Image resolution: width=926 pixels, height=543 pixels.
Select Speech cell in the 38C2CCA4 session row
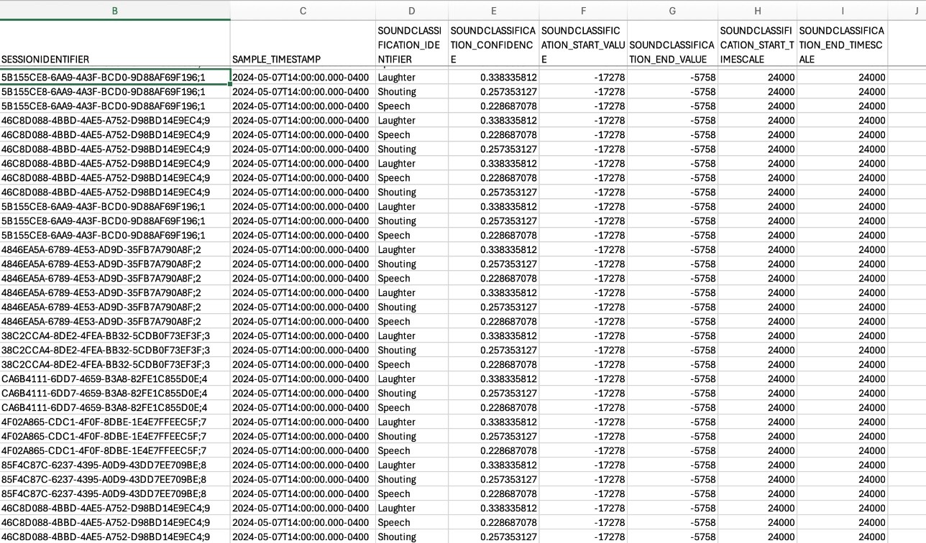pos(412,364)
